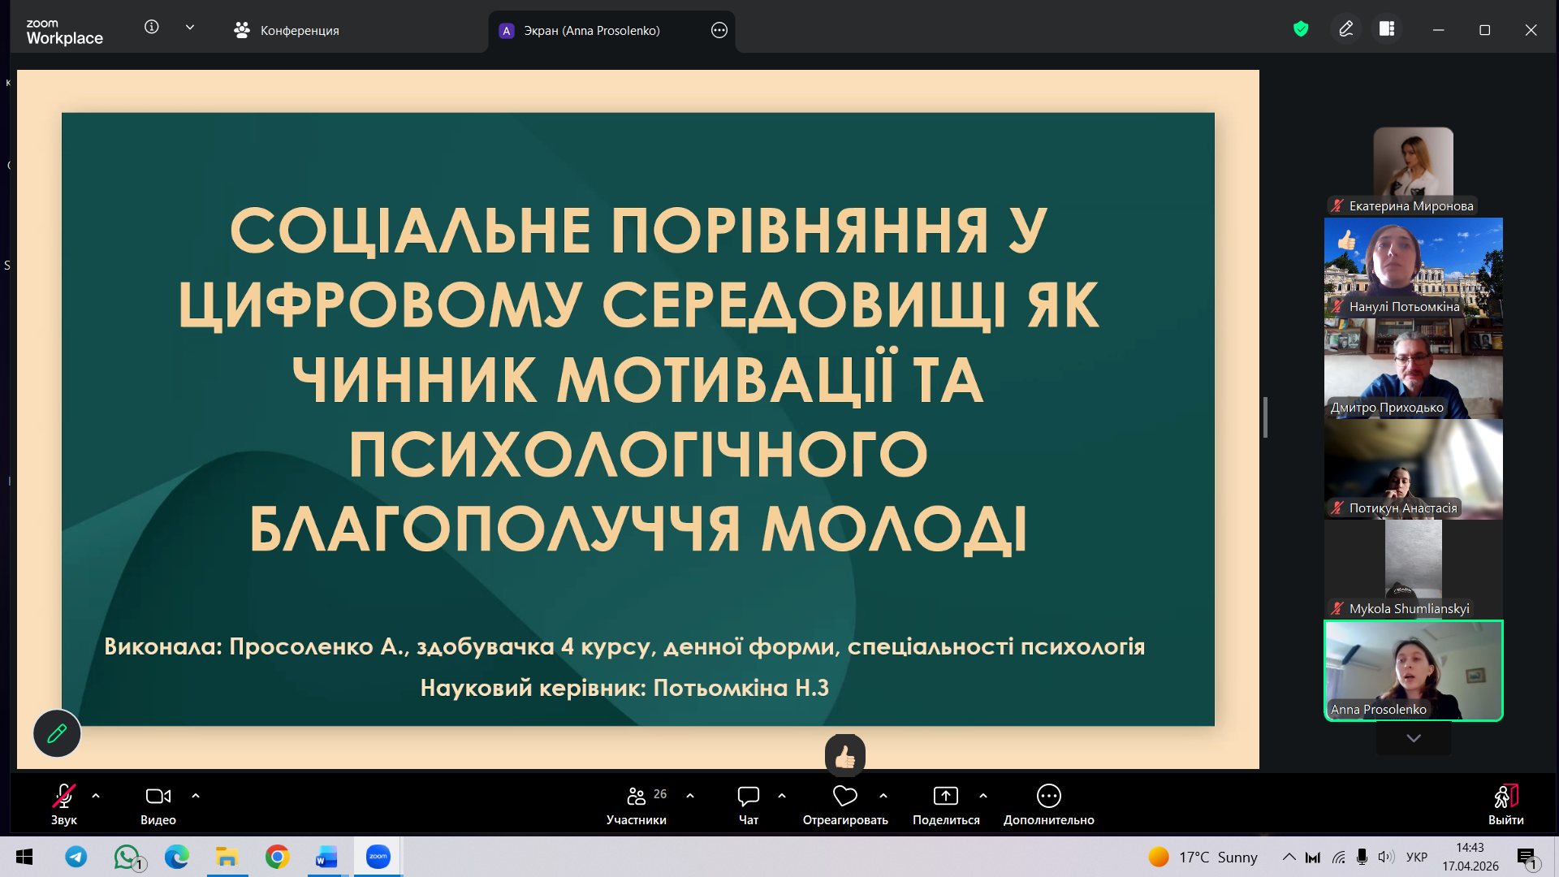Open screen share tab three-dot options
Screen dimensions: 1559x877
point(719,31)
